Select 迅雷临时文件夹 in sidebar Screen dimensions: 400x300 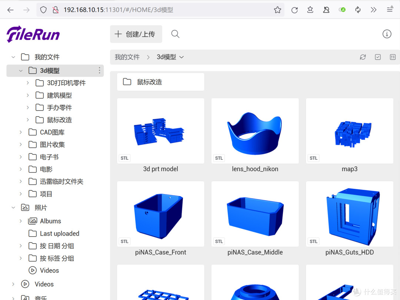pos(61,181)
